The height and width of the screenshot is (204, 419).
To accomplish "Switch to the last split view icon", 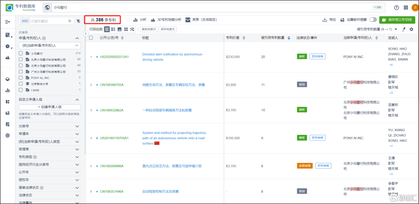I will [x=133, y=29].
